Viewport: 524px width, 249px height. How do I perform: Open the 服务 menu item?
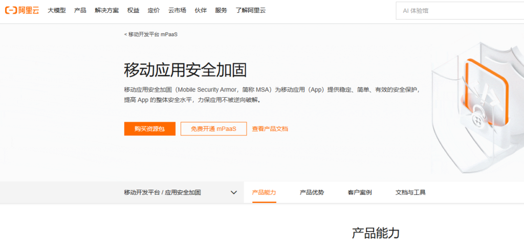(221, 10)
